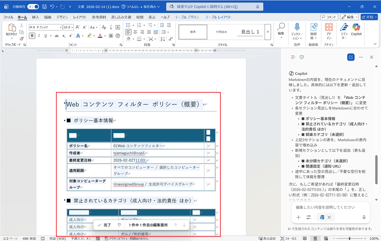
Task: Select the 標準 style
Action: coord(193,32)
